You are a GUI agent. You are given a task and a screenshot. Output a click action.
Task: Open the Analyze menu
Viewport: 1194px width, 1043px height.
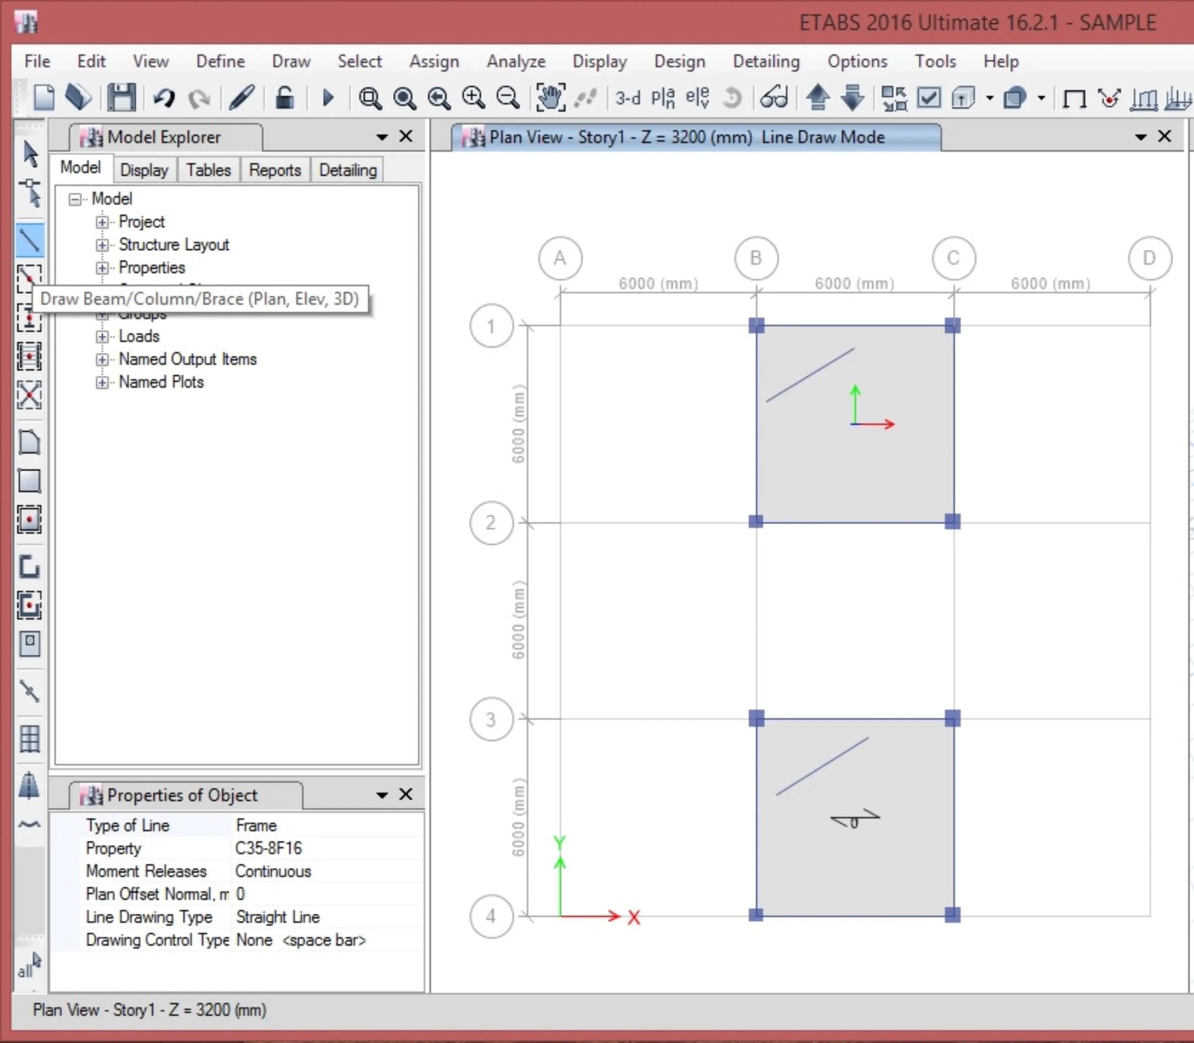(x=515, y=62)
